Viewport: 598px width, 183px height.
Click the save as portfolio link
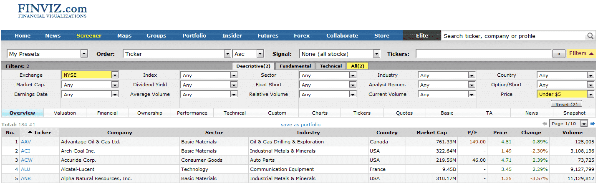(x=300, y=125)
